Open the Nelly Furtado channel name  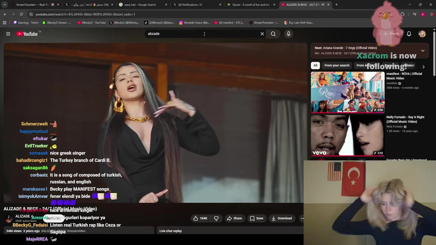coord(394,127)
